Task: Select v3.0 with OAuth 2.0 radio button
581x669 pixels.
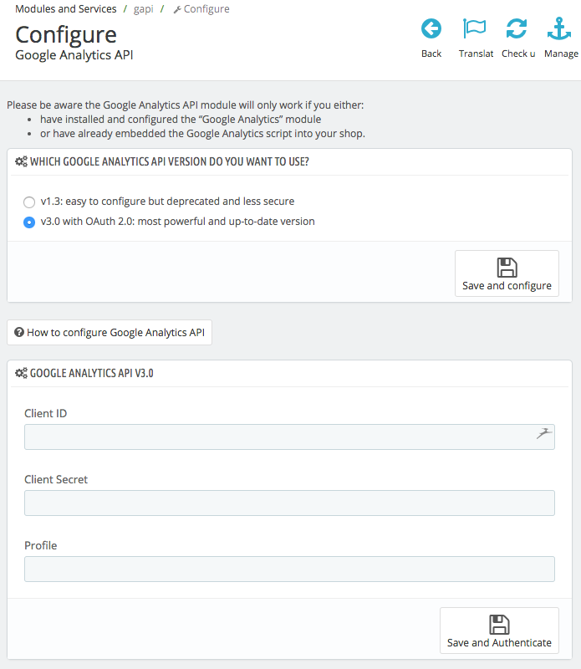Action: tap(29, 222)
